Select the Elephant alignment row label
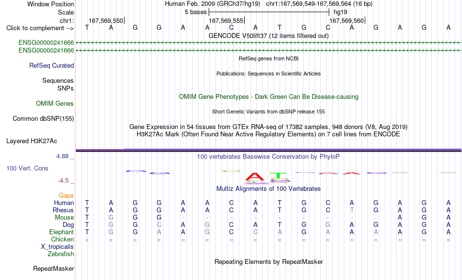The image size is (462, 280). coord(61,232)
